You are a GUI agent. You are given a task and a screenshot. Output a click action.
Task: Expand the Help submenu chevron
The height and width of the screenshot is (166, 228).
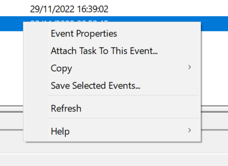190,130
